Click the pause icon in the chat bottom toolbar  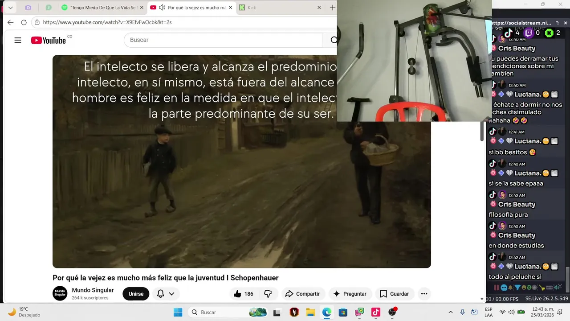(497, 288)
